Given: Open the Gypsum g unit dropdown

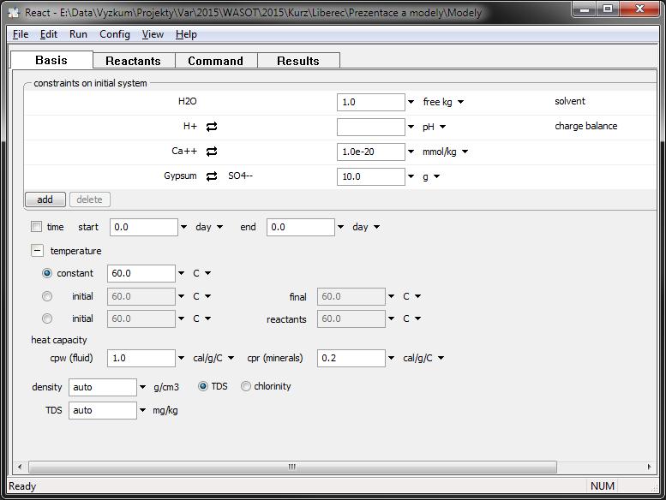Looking at the screenshot, I should 436,176.
